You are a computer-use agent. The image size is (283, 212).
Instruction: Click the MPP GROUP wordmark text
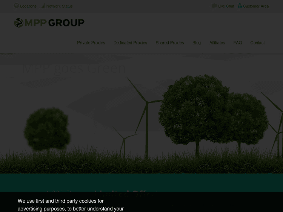pyautogui.click(x=54, y=23)
